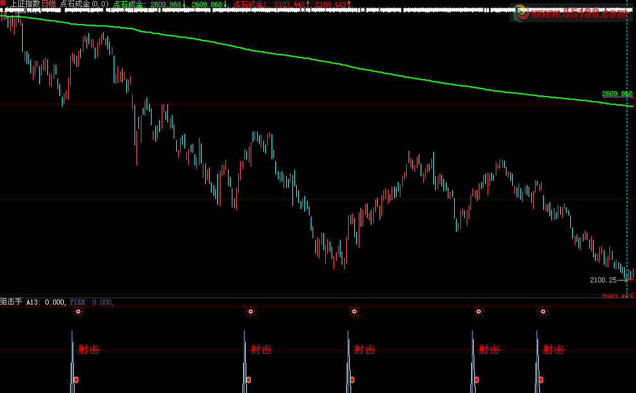Click the red marker below the third 射击

tap(352, 380)
